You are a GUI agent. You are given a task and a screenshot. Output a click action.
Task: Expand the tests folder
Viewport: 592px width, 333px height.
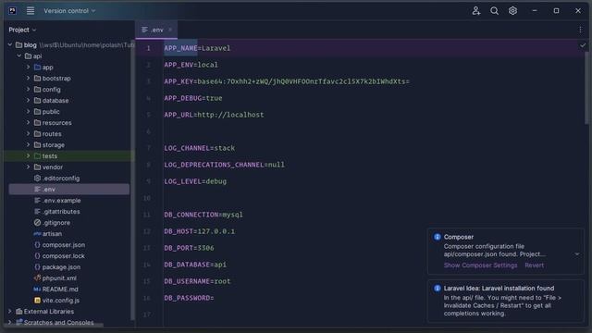[x=28, y=156]
